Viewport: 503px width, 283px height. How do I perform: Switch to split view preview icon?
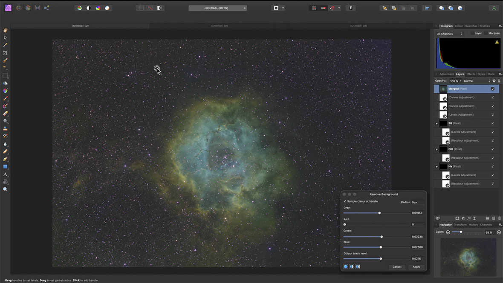click(x=352, y=267)
